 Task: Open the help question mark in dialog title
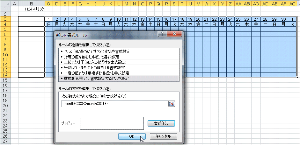[163, 34]
